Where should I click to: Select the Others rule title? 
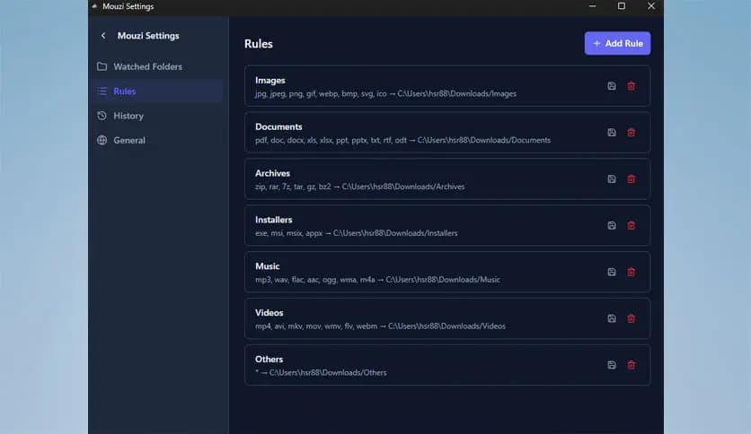pos(269,359)
